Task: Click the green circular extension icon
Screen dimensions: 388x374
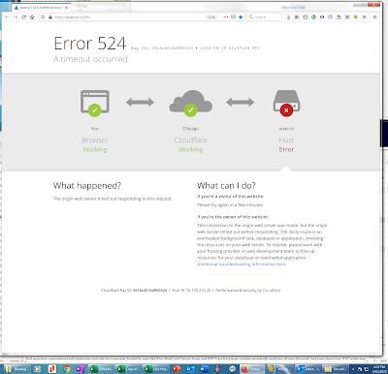Action: [313, 17]
